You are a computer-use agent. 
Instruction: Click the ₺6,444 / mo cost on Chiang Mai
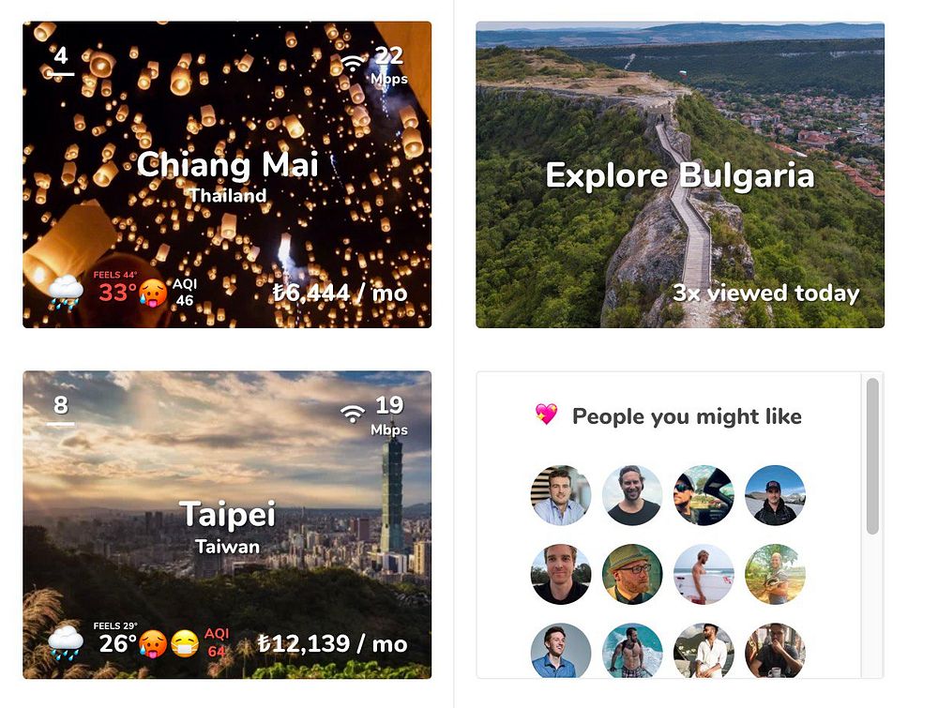click(340, 293)
